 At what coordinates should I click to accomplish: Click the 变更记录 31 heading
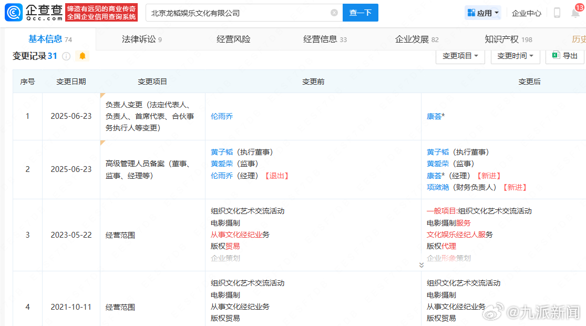click(35, 56)
